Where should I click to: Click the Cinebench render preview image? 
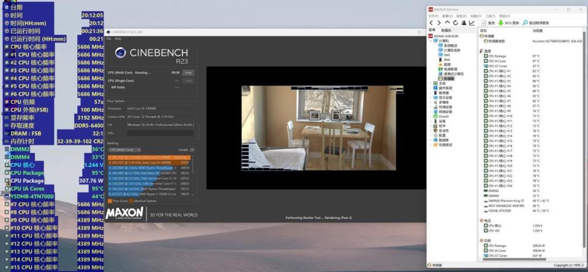[x=318, y=128]
